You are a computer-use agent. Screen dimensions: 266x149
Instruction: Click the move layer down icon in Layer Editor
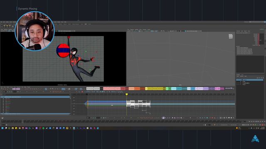pos(259,78)
